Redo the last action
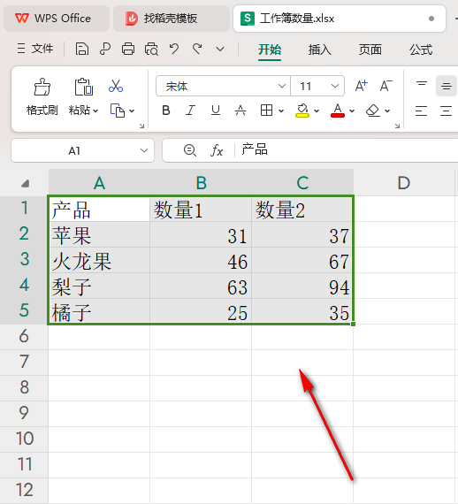Viewport: 458px width, 504px height. (x=197, y=50)
